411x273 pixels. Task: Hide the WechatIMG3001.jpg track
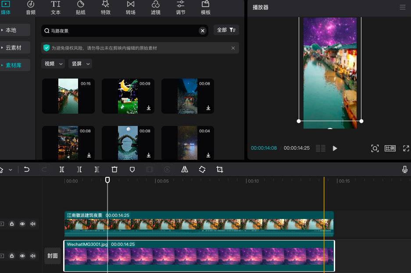point(22,256)
